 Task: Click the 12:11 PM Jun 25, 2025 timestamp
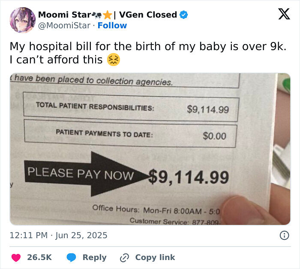coord(59,235)
